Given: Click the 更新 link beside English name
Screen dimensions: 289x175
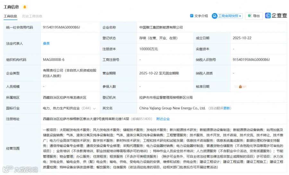Looking at the screenshot, I should click(226, 108).
